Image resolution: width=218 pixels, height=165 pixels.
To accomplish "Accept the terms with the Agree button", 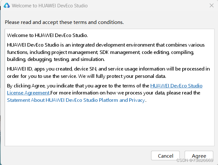I will point(199,156).
